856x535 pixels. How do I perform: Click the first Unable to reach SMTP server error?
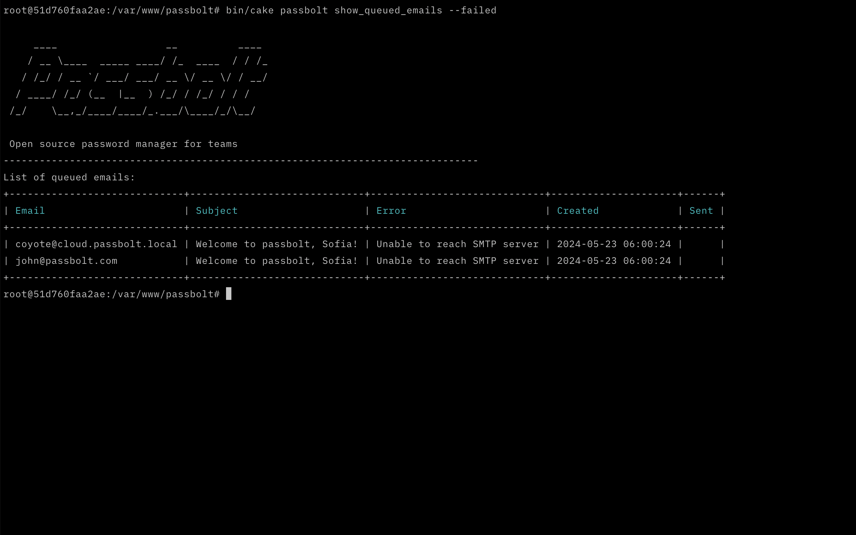(457, 244)
